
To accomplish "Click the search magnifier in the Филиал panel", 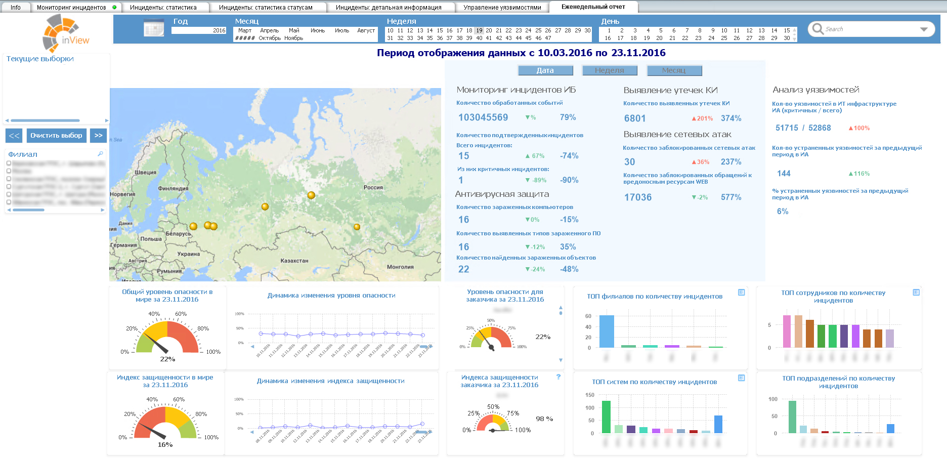I will [99, 153].
